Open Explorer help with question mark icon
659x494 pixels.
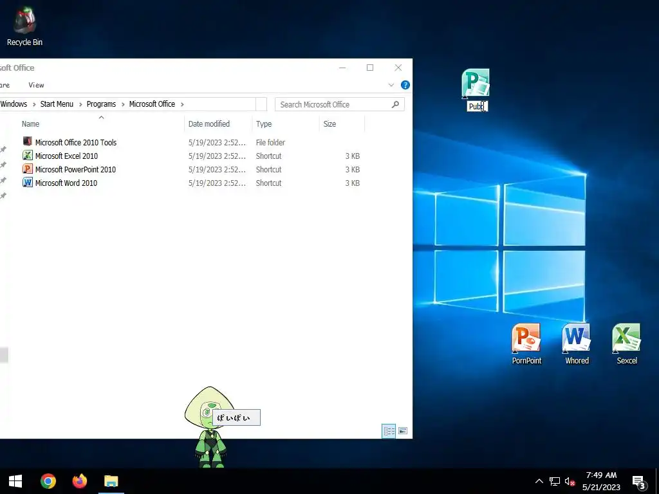point(405,85)
